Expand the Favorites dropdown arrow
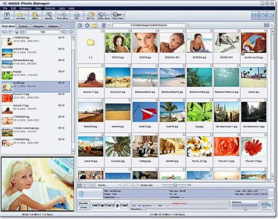This screenshot has height=219, width=278. point(26,15)
